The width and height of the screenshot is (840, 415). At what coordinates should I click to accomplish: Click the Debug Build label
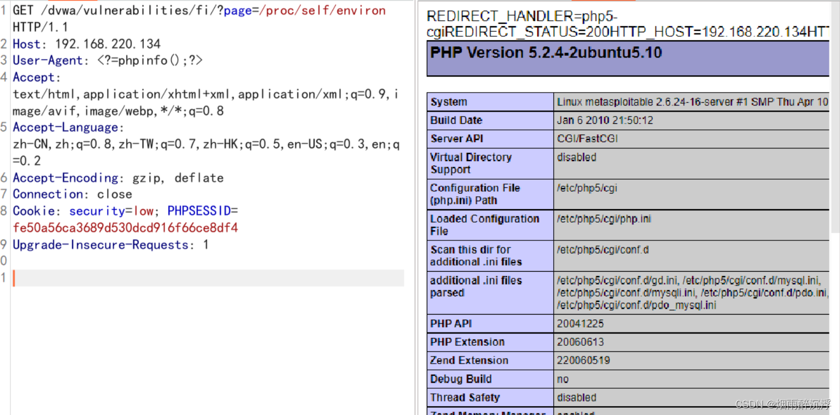pyautogui.click(x=461, y=379)
